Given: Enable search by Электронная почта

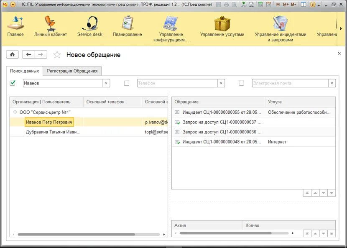Looking at the screenshot, I should (x=241, y=82).
